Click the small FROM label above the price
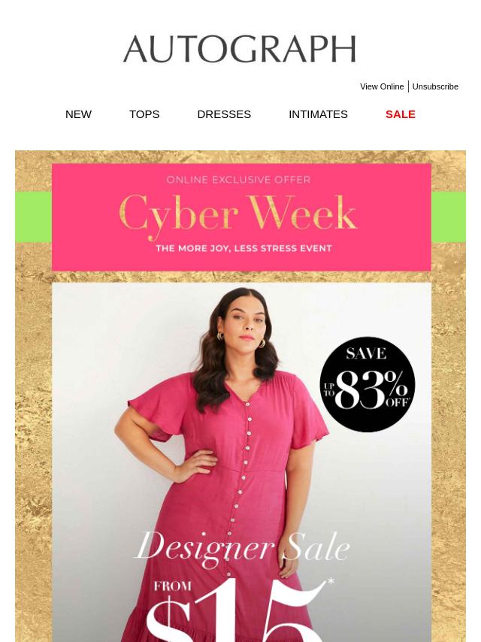481x642 pixels. (x=173, y=586)
